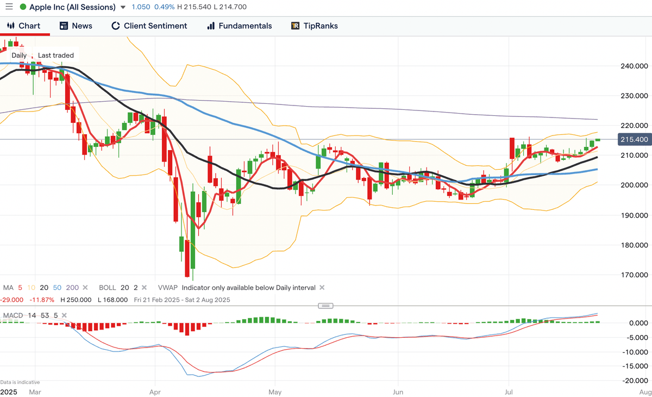Open BOLL indicator settings
This screenshot has width=652, height=397.
[107, 287]
